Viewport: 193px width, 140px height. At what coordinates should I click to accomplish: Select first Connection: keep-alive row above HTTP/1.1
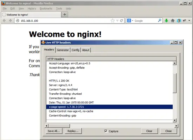coord(109,72)
